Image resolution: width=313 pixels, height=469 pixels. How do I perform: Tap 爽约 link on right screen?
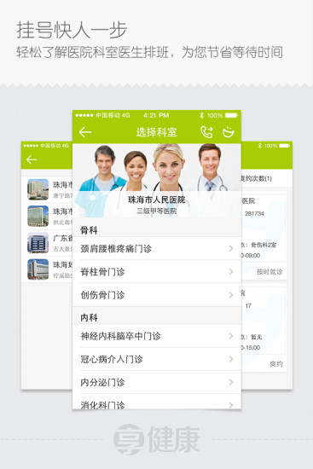pos(275,364)
